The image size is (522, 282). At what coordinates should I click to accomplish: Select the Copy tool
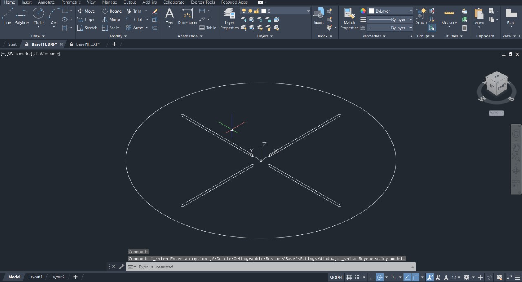86,20
